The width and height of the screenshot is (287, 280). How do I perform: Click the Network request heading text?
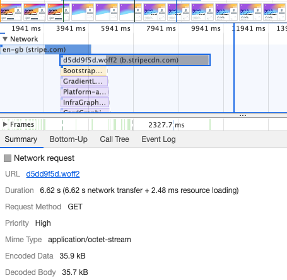tap(44, 158)
